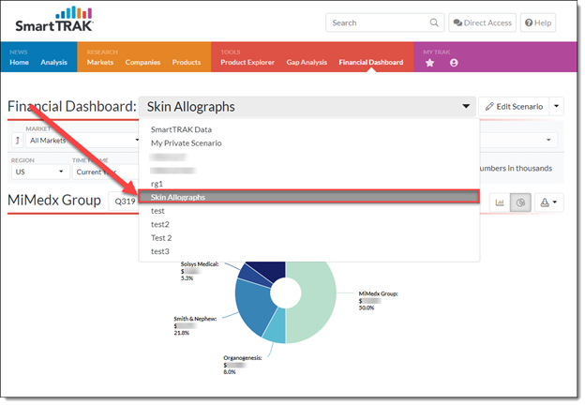Viewport: 585px width, 405px height.
Task: Click the Edit Scenario button
Action: (514, 107)
